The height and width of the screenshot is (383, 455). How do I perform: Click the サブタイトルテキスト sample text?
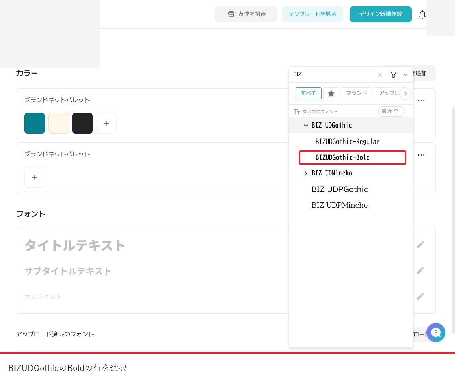click(x=68, y=271)
